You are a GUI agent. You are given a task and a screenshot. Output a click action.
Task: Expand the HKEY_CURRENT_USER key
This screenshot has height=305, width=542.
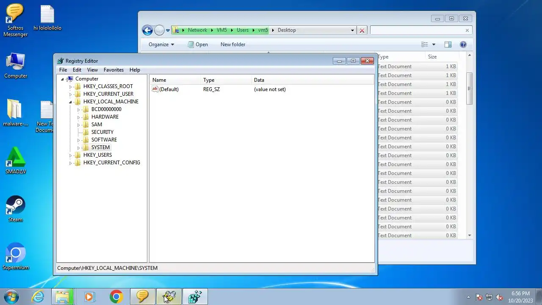pos(70,94)
